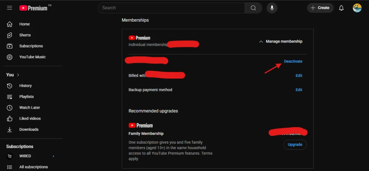The width and height of the screenshot is (369, 171).
Task: Click the Subscriptions icon in sidebar
Action: click(9, 46)
